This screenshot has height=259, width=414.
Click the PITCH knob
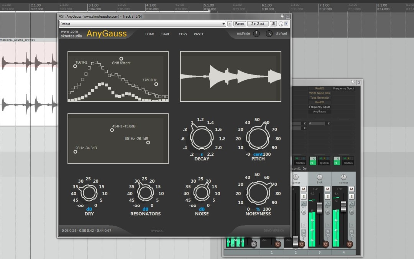[x=258, y=138]
